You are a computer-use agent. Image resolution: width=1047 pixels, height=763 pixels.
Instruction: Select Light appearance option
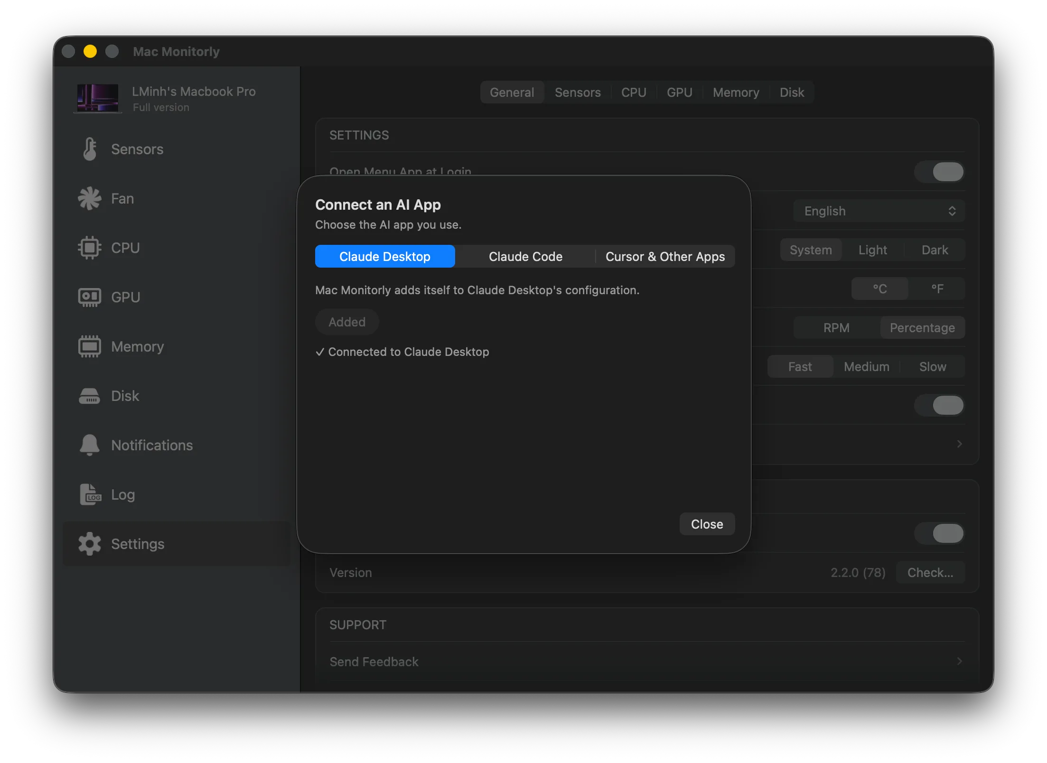(x=872, y=250)
